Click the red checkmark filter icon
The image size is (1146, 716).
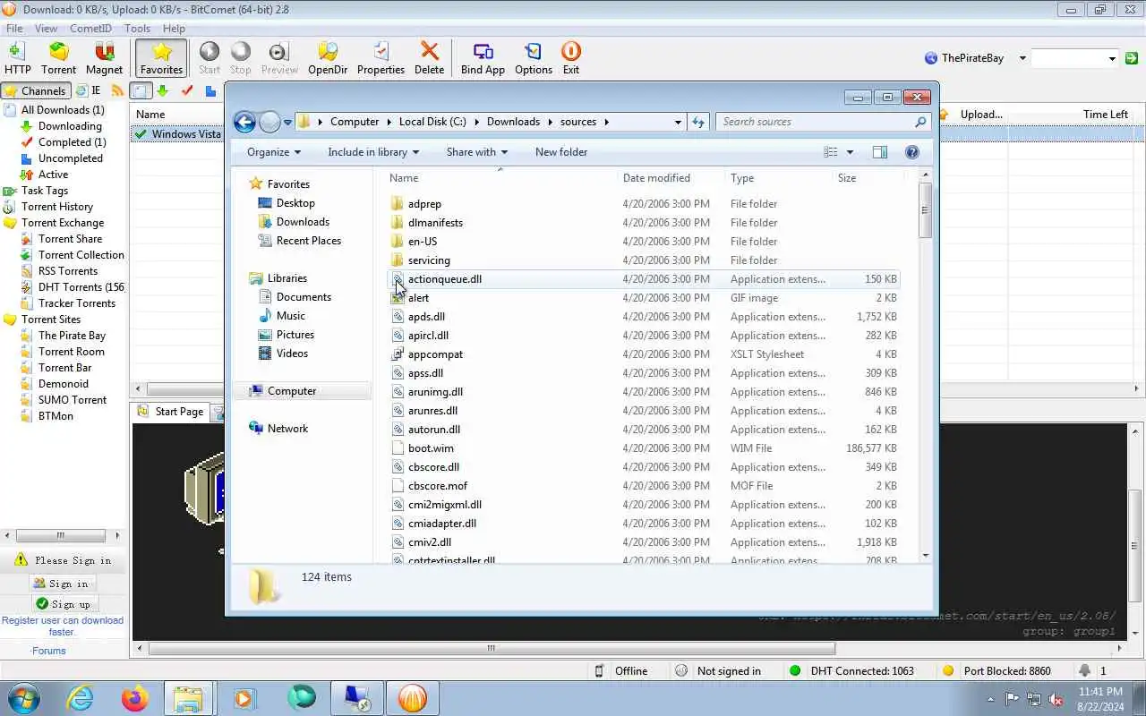tap(187, 90)
